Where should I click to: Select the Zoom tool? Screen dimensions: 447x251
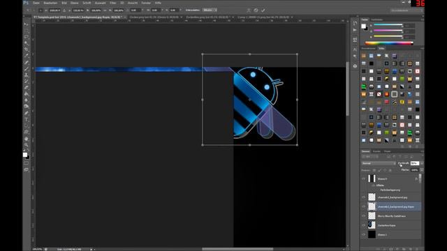[27, 145]
